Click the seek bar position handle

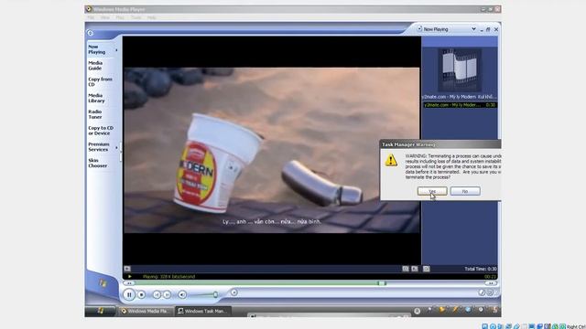tap(382, 283)
